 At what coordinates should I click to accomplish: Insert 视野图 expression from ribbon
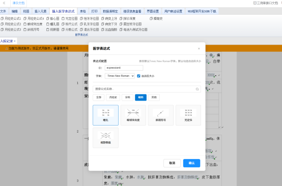coord(53,29)
